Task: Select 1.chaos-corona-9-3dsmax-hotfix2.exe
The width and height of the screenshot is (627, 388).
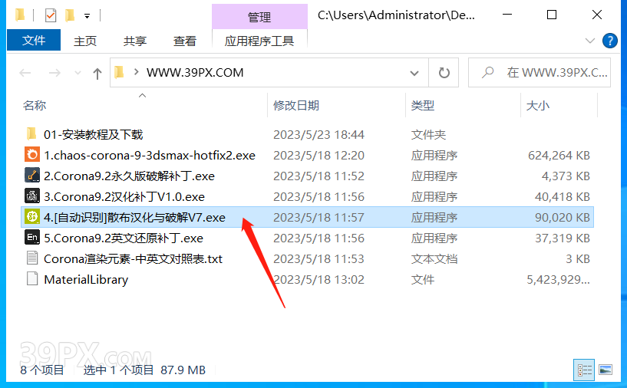Action: pyautogui.click(x=150, y=155)
